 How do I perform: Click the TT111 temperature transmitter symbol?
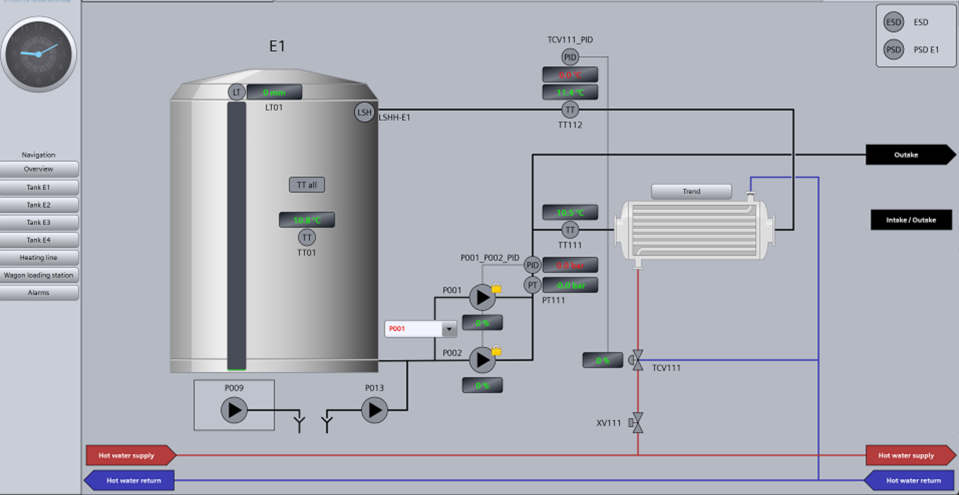570,230
